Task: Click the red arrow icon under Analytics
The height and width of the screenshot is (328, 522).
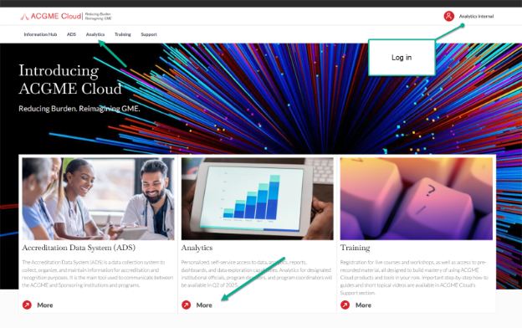Action: click(186, 305)
